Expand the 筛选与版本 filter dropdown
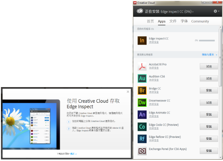Image resolution: width=223 pixels, height=161 pixels. point(210,55)
